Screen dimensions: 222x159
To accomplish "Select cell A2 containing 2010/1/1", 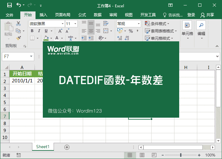I will point(22,81).
